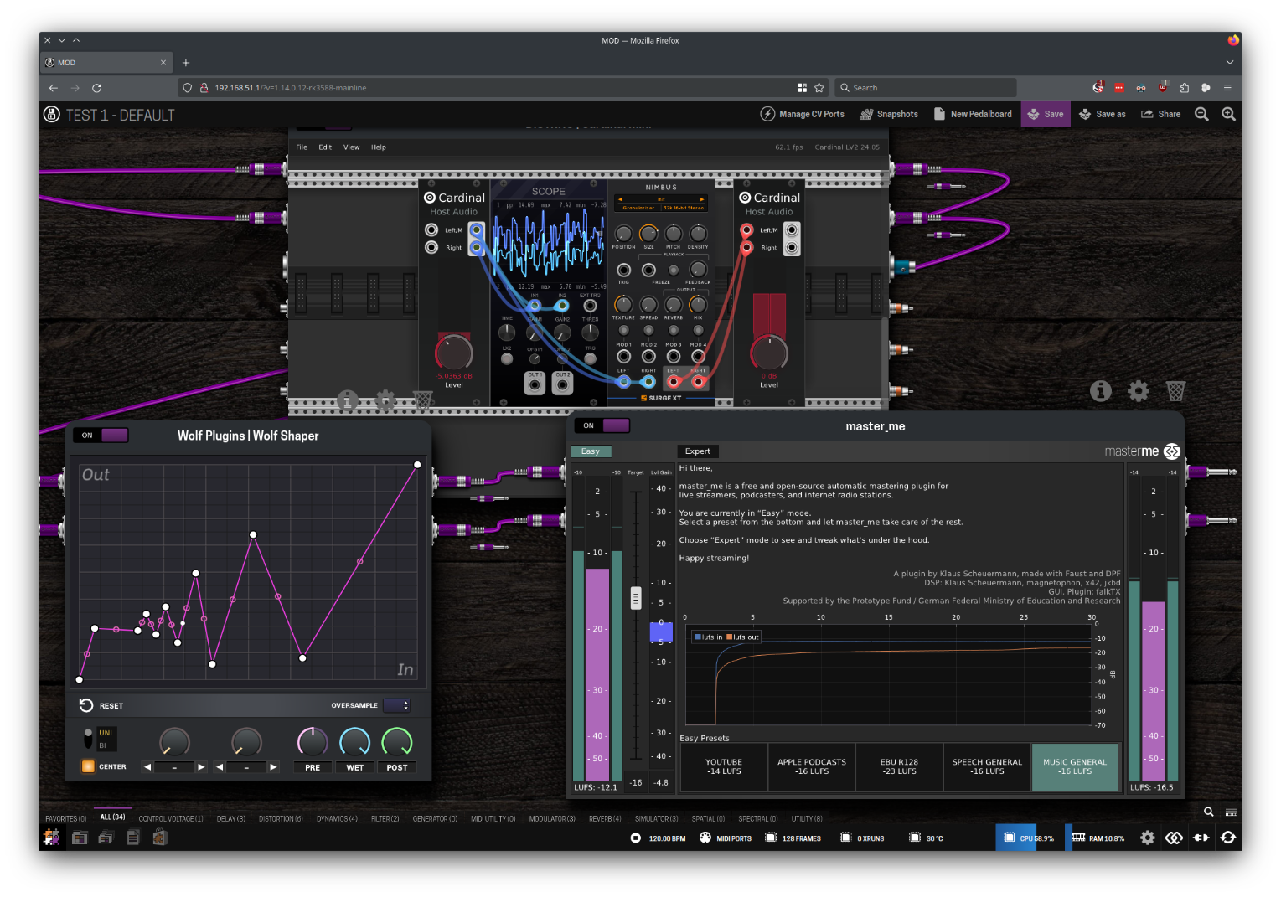Click the RAM usage indicator
The height and width of the screenshot is (897, 1281).
point(1098,838)
